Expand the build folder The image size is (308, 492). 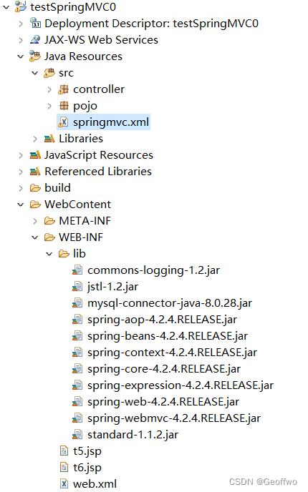(x=21, y=188)
